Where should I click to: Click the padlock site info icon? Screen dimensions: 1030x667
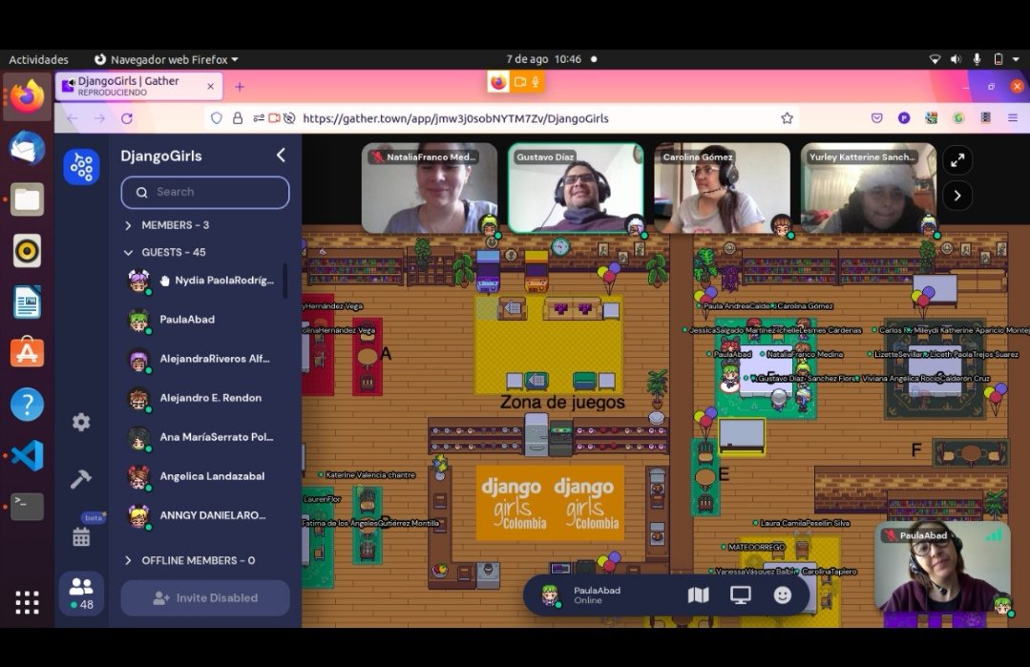click(238, 118)
